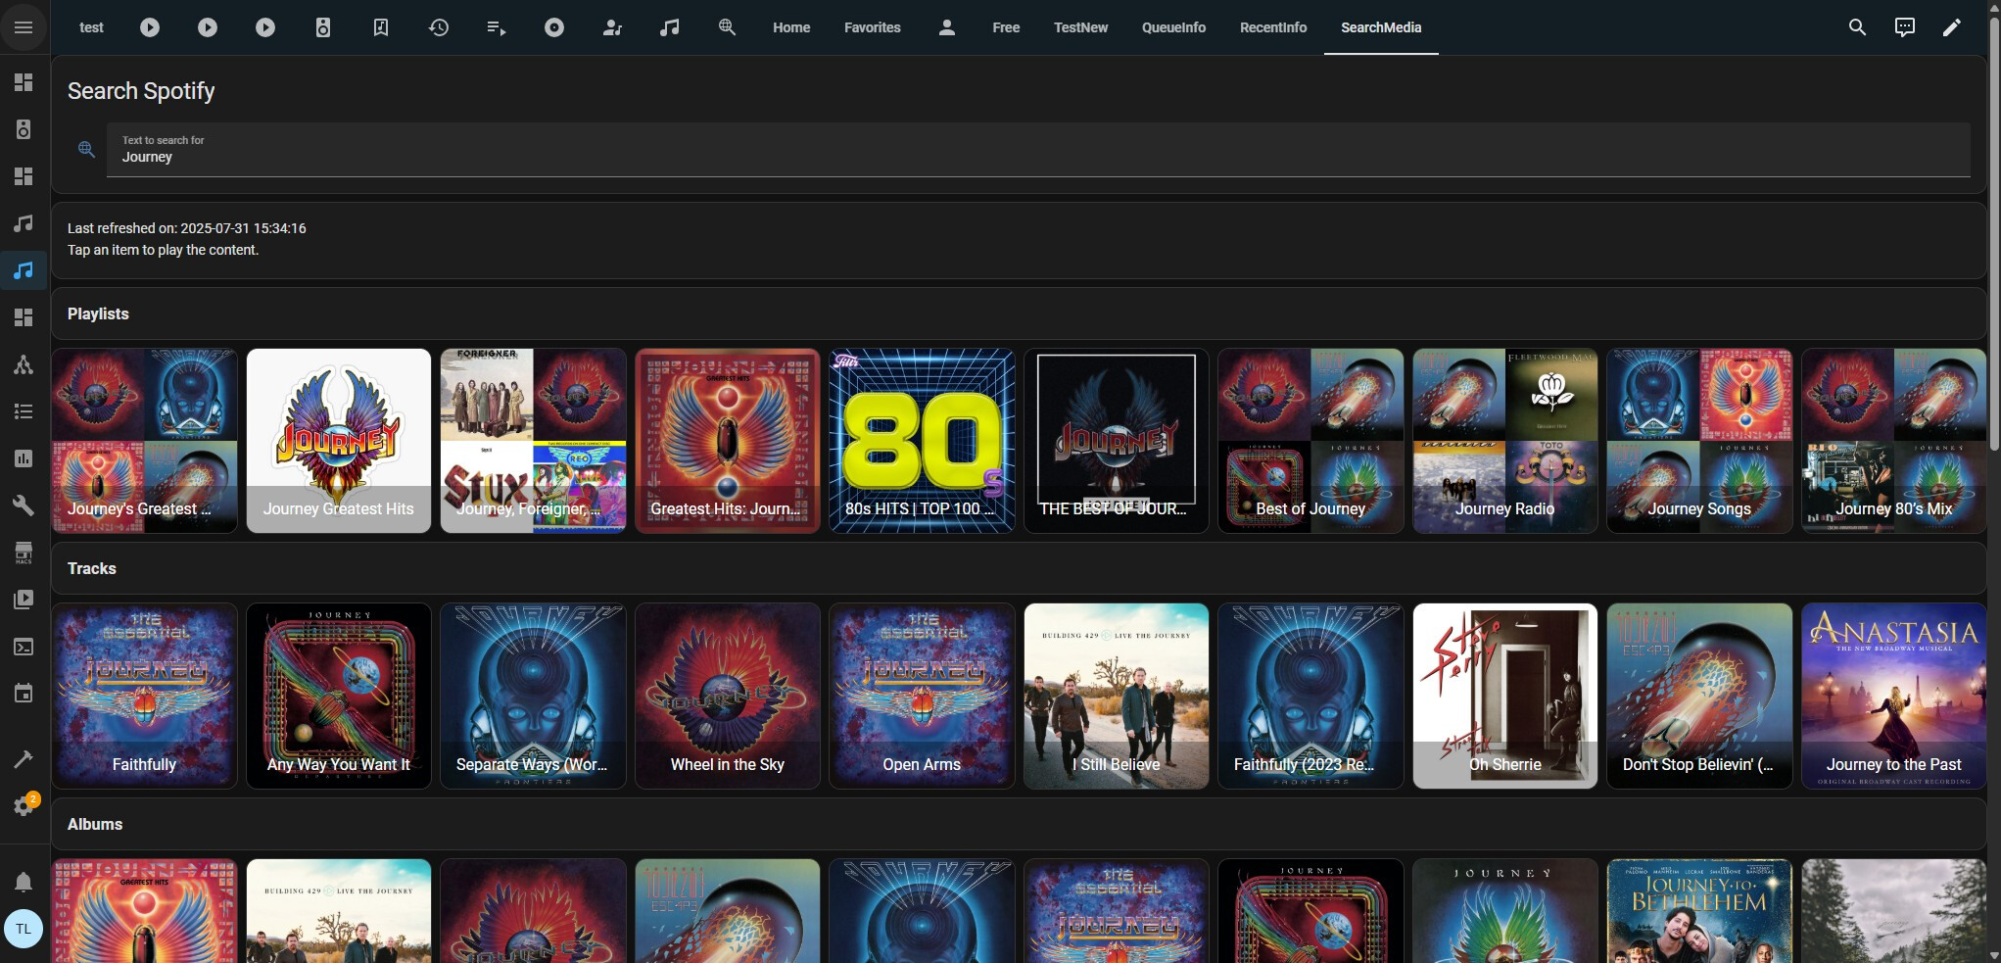Screen dimensions: 2001x963
Task: Play the Journey Greatest Hits playlist
Action: 339,441
